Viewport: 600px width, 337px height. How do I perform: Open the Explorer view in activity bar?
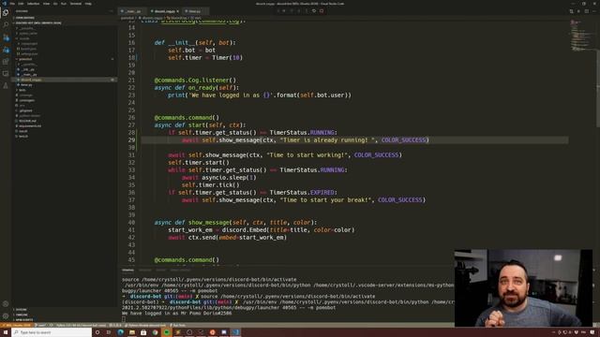point(6,12)
